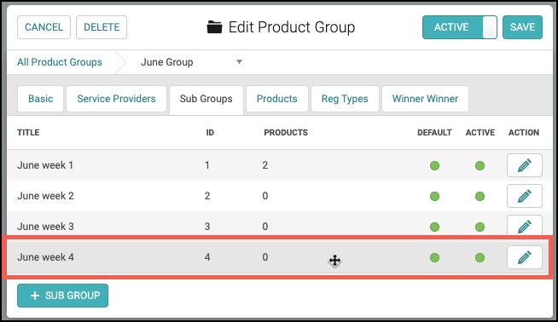Image resolution: width=558 pixels, height=322 pixels.
Task: Click folder icon beside Edit Product Group
Action: pyautogui.click(x=214, y=27)
